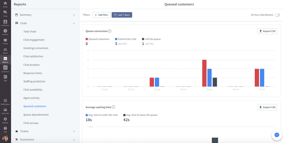This screenshot has width=283, height=143.
Task: Click the chat icon beside Chats heading
Action: [17, 23]
